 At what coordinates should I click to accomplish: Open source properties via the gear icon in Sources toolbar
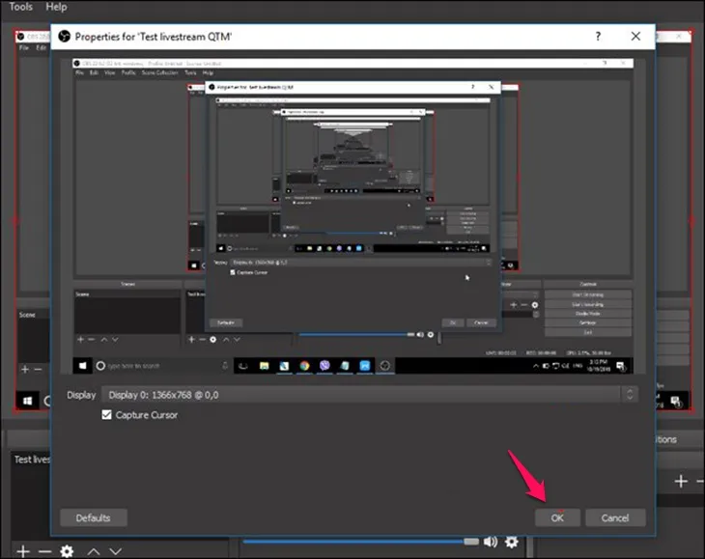click(x=67, y=551)
